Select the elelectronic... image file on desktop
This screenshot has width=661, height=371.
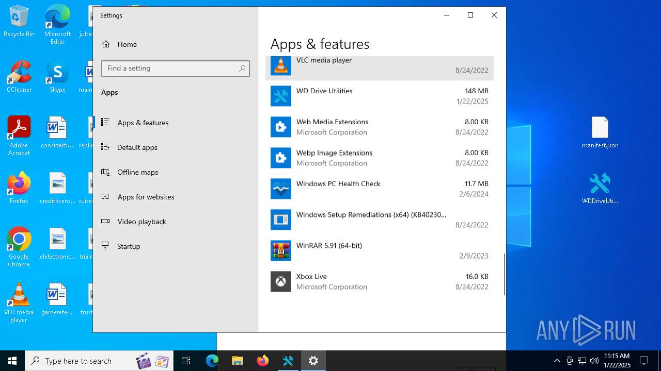coord(57,244)
